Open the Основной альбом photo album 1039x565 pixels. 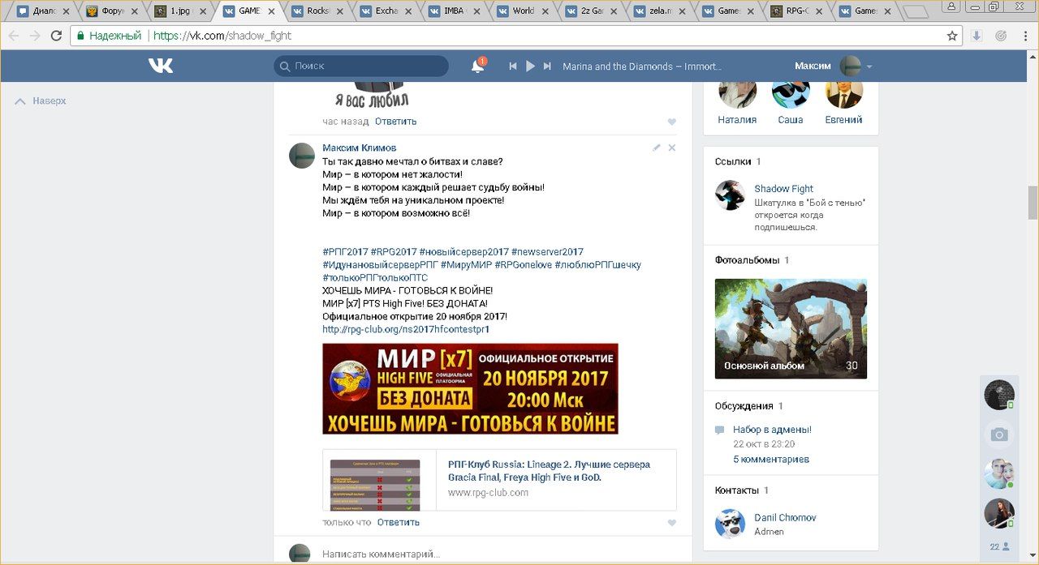coord(791,328)
